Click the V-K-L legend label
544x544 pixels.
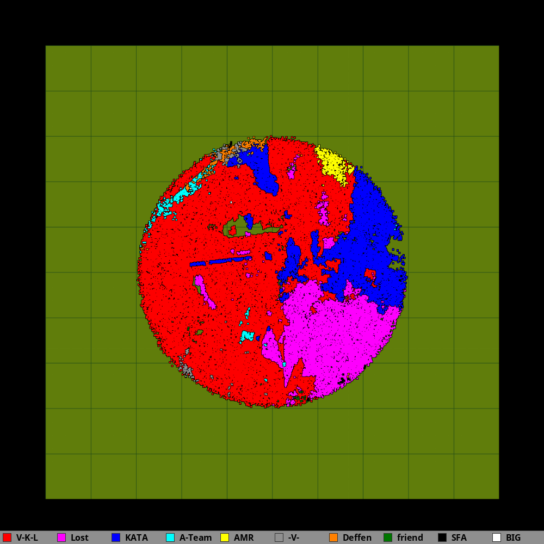(27, 537)
